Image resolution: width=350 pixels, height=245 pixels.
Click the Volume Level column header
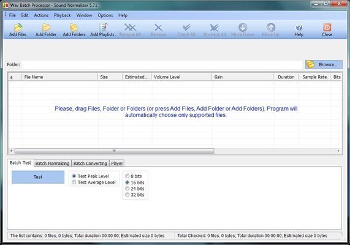click(181, 77)
